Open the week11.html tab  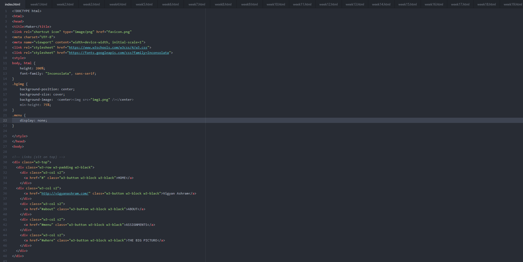point(302,4)
